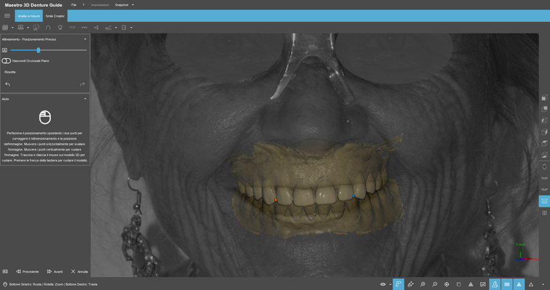Image resolution: width=550 pixels, height=290 pixels.
Task: Show lower arch only icon
Action: click(545, 189)
